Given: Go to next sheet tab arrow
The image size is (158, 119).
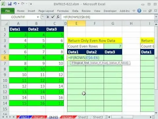Looking at the screenshot, I should click(x=10, y=117).
